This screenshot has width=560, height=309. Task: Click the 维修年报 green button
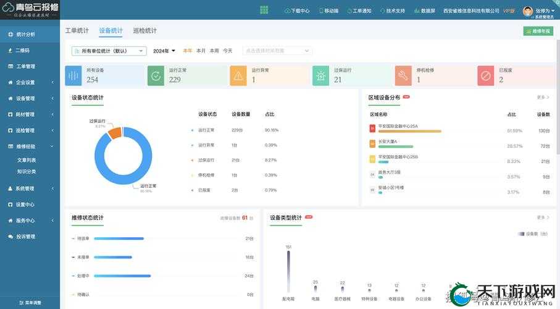click(538, 31)
